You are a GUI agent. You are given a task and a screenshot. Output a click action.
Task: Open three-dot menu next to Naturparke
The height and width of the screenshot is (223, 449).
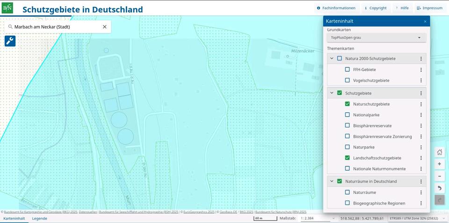point(421,148)
